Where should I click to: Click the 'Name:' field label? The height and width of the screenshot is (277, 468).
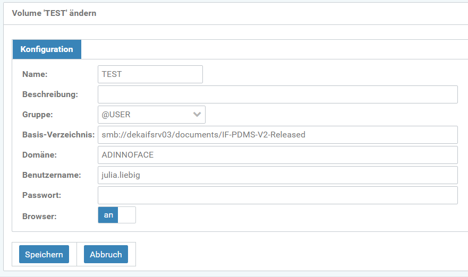coord(35,74)
